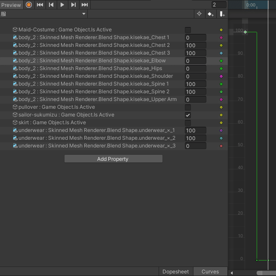
Task: Toggle the Preview button
Action: point(12,5)
